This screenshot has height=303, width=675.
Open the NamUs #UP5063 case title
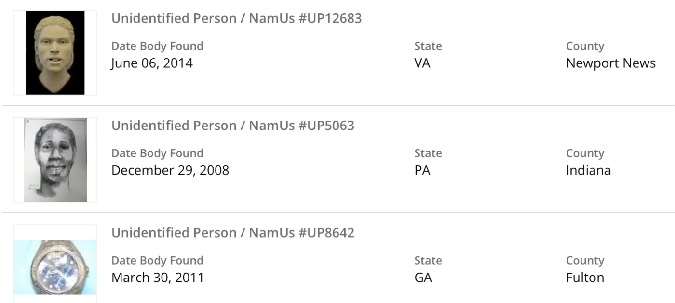pyautogui.click(x=233, y=126)
